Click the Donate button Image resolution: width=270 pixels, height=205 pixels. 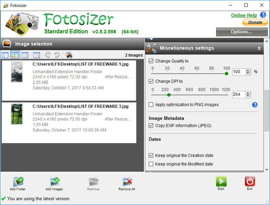point(255,22)
